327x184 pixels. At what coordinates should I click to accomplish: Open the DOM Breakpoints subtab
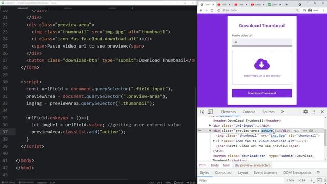(297, 173)
